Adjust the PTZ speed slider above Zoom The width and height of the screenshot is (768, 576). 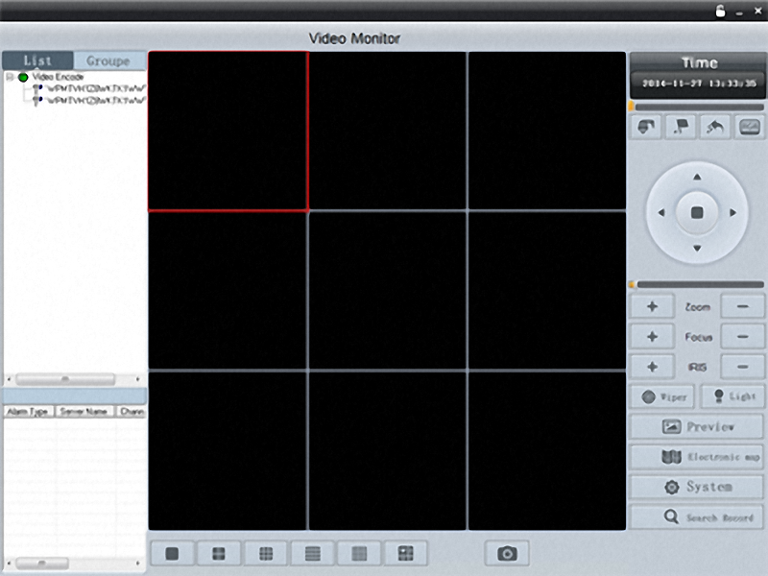697,284
